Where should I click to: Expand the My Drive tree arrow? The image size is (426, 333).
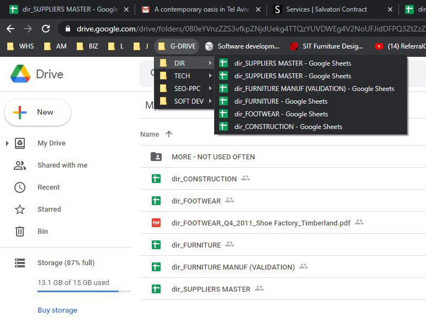point(7,143)
